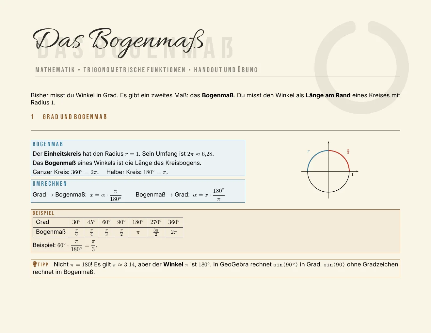Select the word "MATHEMATIK" in the subtitle
The height and width of the screenshot is (333, 431).
55,70
